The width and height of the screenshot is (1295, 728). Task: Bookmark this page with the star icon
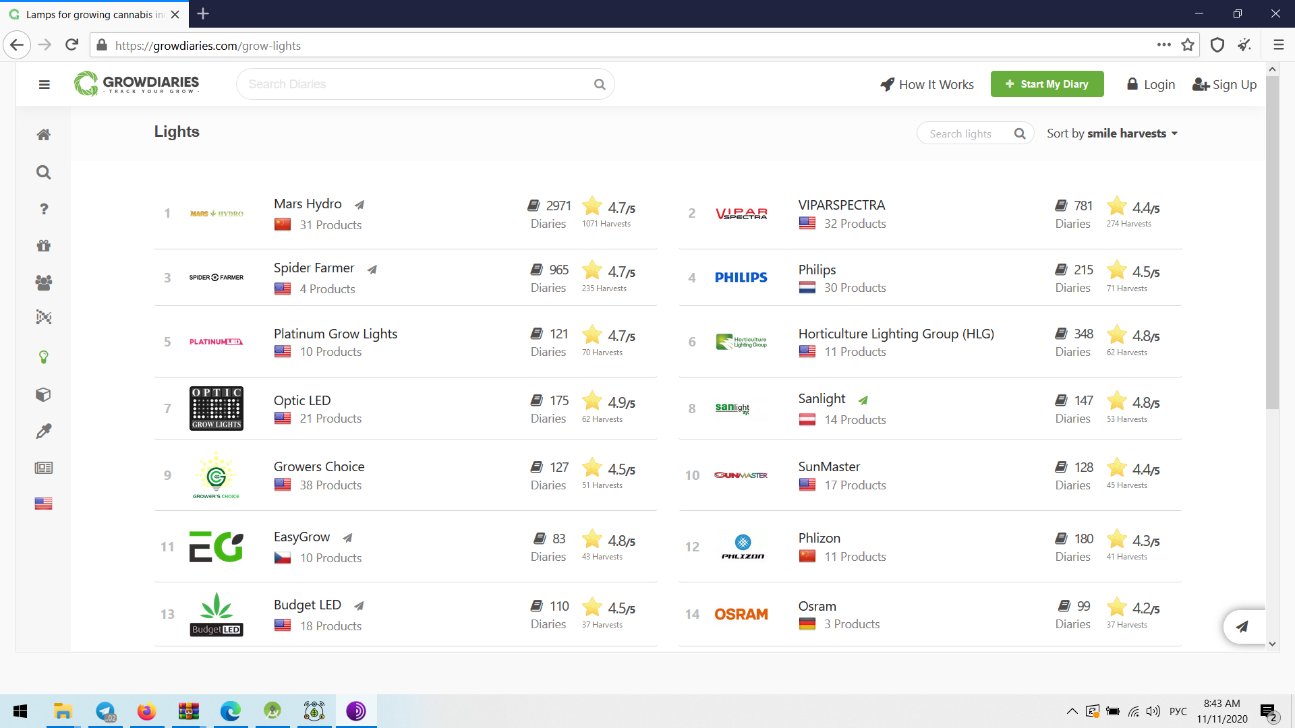click(x=1188, y=45)
